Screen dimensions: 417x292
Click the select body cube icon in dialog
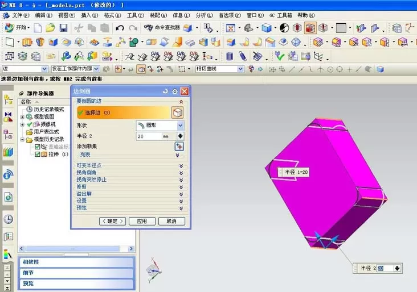(x=177, y=112)
